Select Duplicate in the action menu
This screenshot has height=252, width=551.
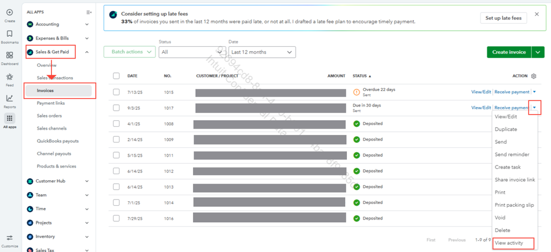(506, 129)
